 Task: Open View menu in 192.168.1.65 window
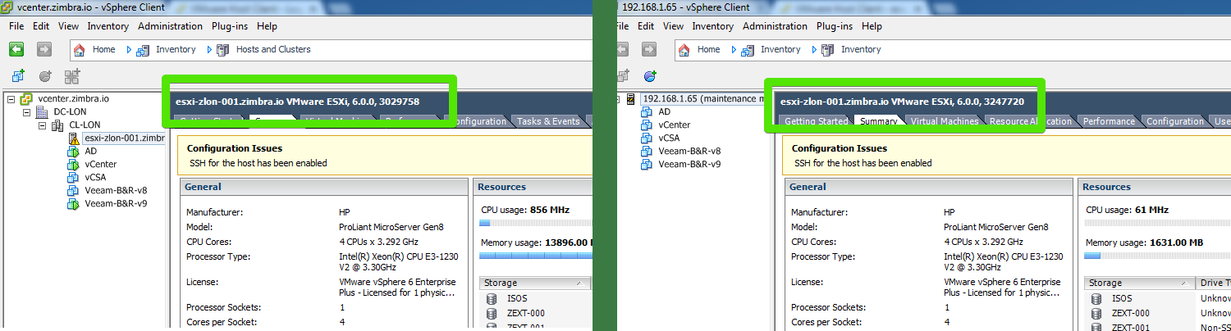pyautogui.click(x=674, y=26)
